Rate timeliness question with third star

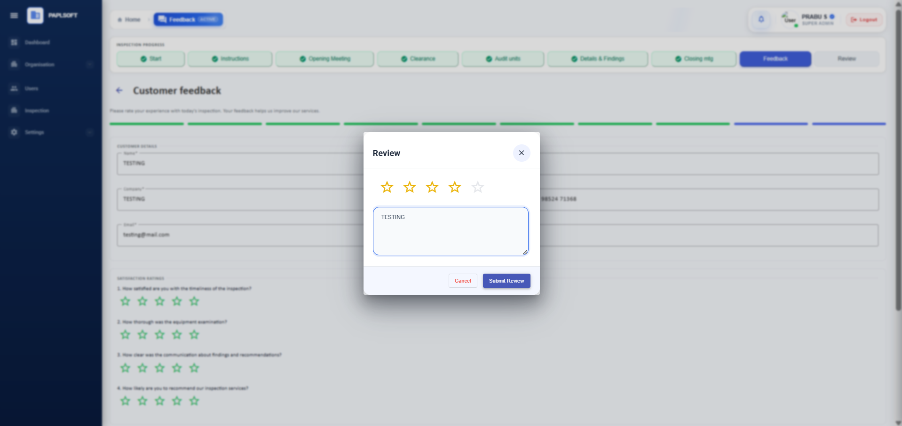point(160,301)
